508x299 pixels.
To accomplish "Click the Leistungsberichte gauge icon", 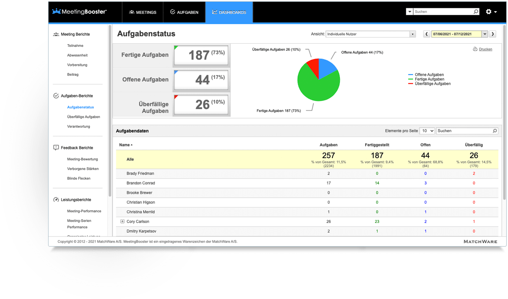I will click(56, 199).
